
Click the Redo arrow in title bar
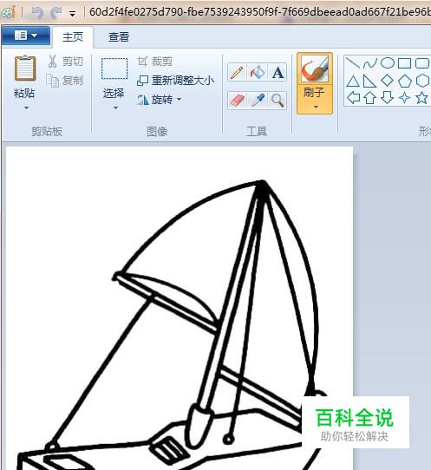click(56, 13)
